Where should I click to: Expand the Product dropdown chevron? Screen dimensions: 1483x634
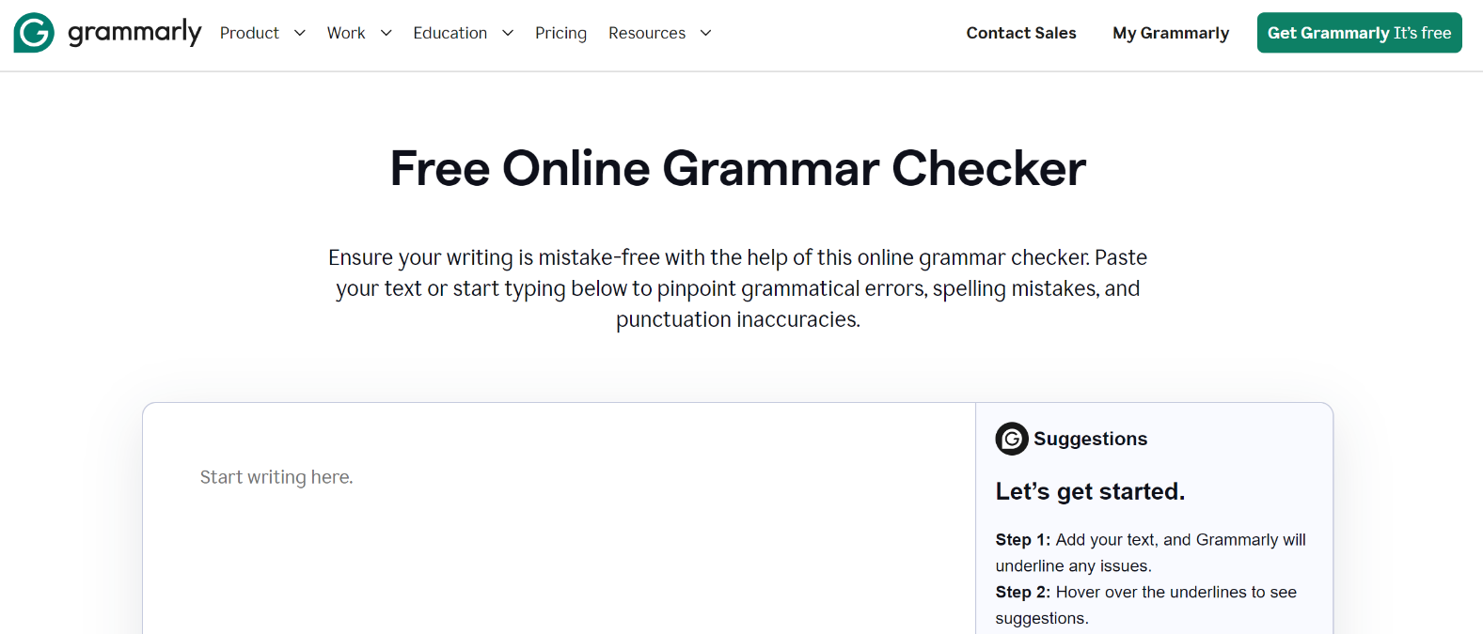[300, 33]
